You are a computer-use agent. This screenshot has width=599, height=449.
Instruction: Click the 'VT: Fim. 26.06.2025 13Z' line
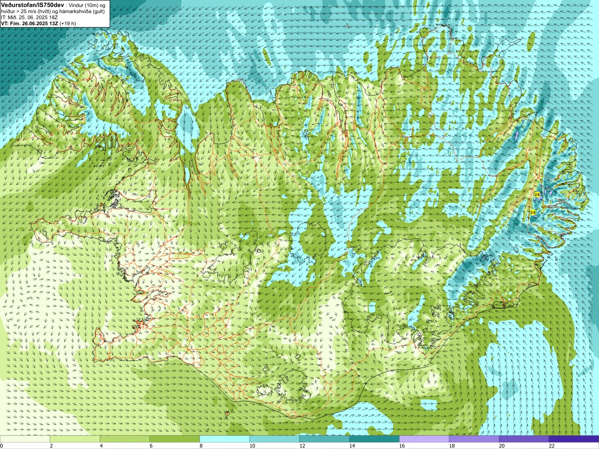tap(29, 23)
